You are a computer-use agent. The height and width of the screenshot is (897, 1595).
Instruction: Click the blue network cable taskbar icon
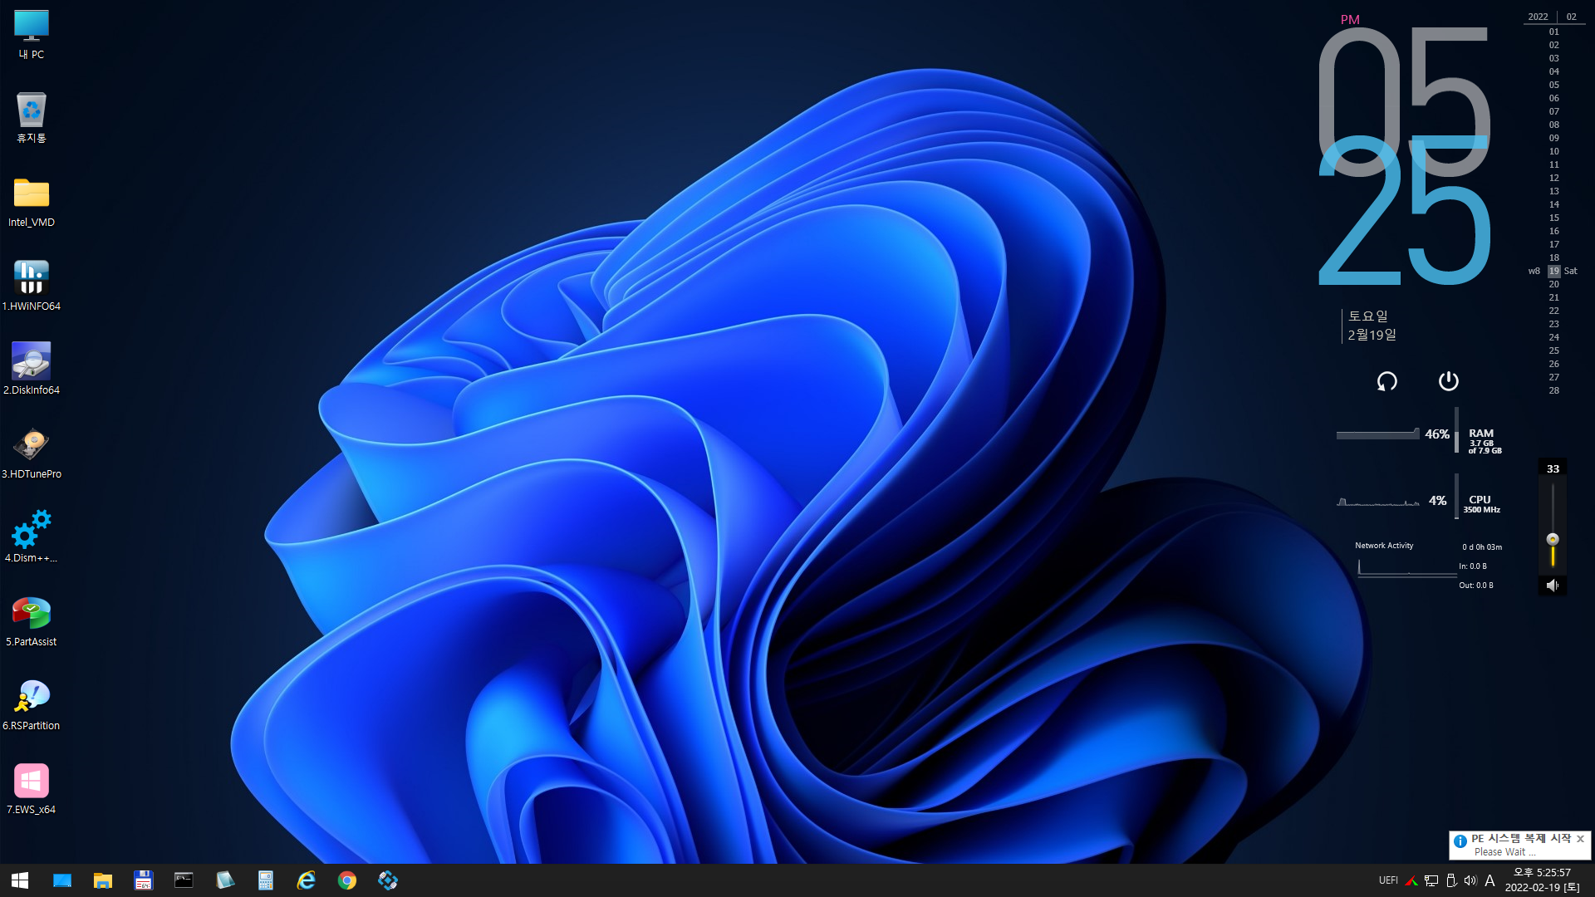click(x=388, y=880)
